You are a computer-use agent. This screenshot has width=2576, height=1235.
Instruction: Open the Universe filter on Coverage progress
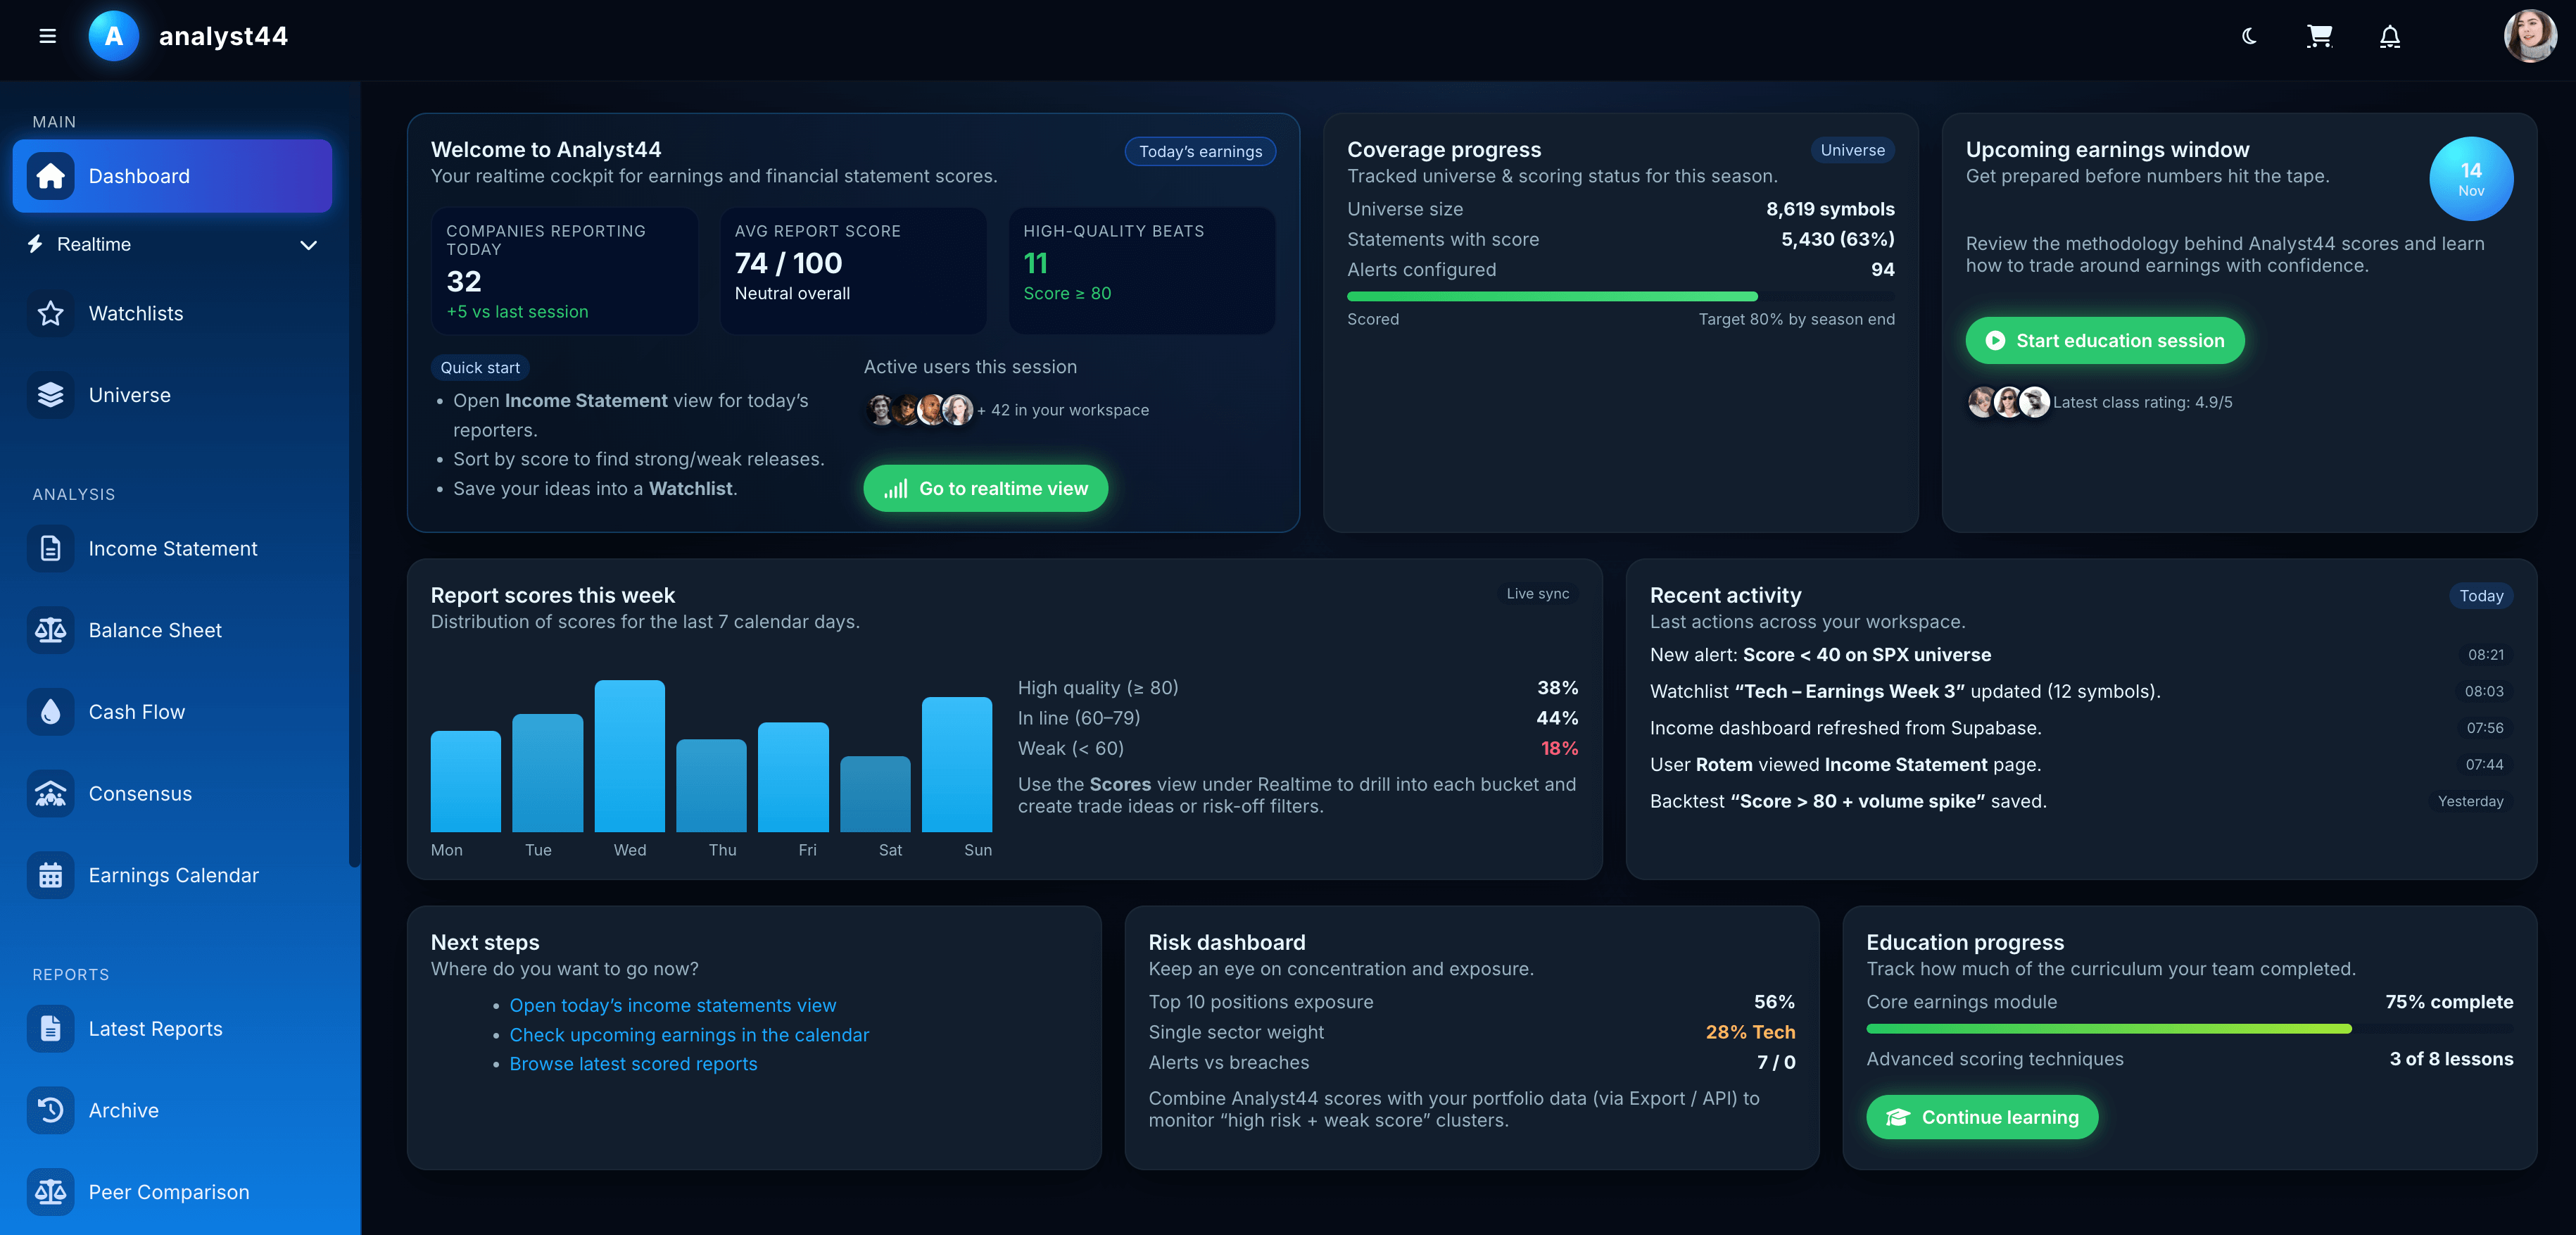click(1852, 150)
